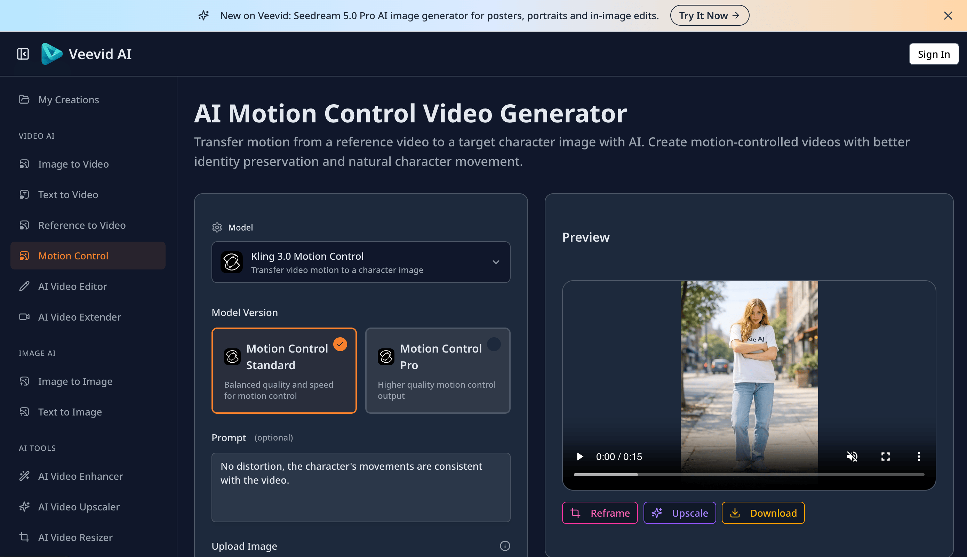This screenshot has height=557, width=967.
Task: Select Motion Control Pro version
Action: 438,371
